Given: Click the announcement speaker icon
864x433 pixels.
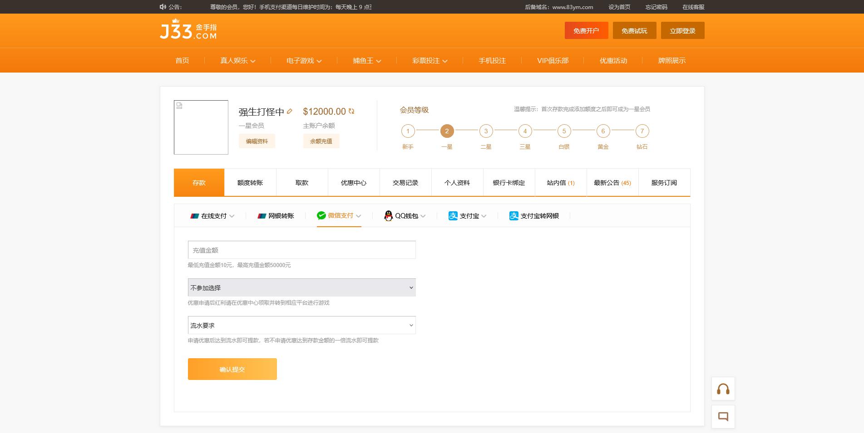Looking at the screenshot, I should pos(163,7).
